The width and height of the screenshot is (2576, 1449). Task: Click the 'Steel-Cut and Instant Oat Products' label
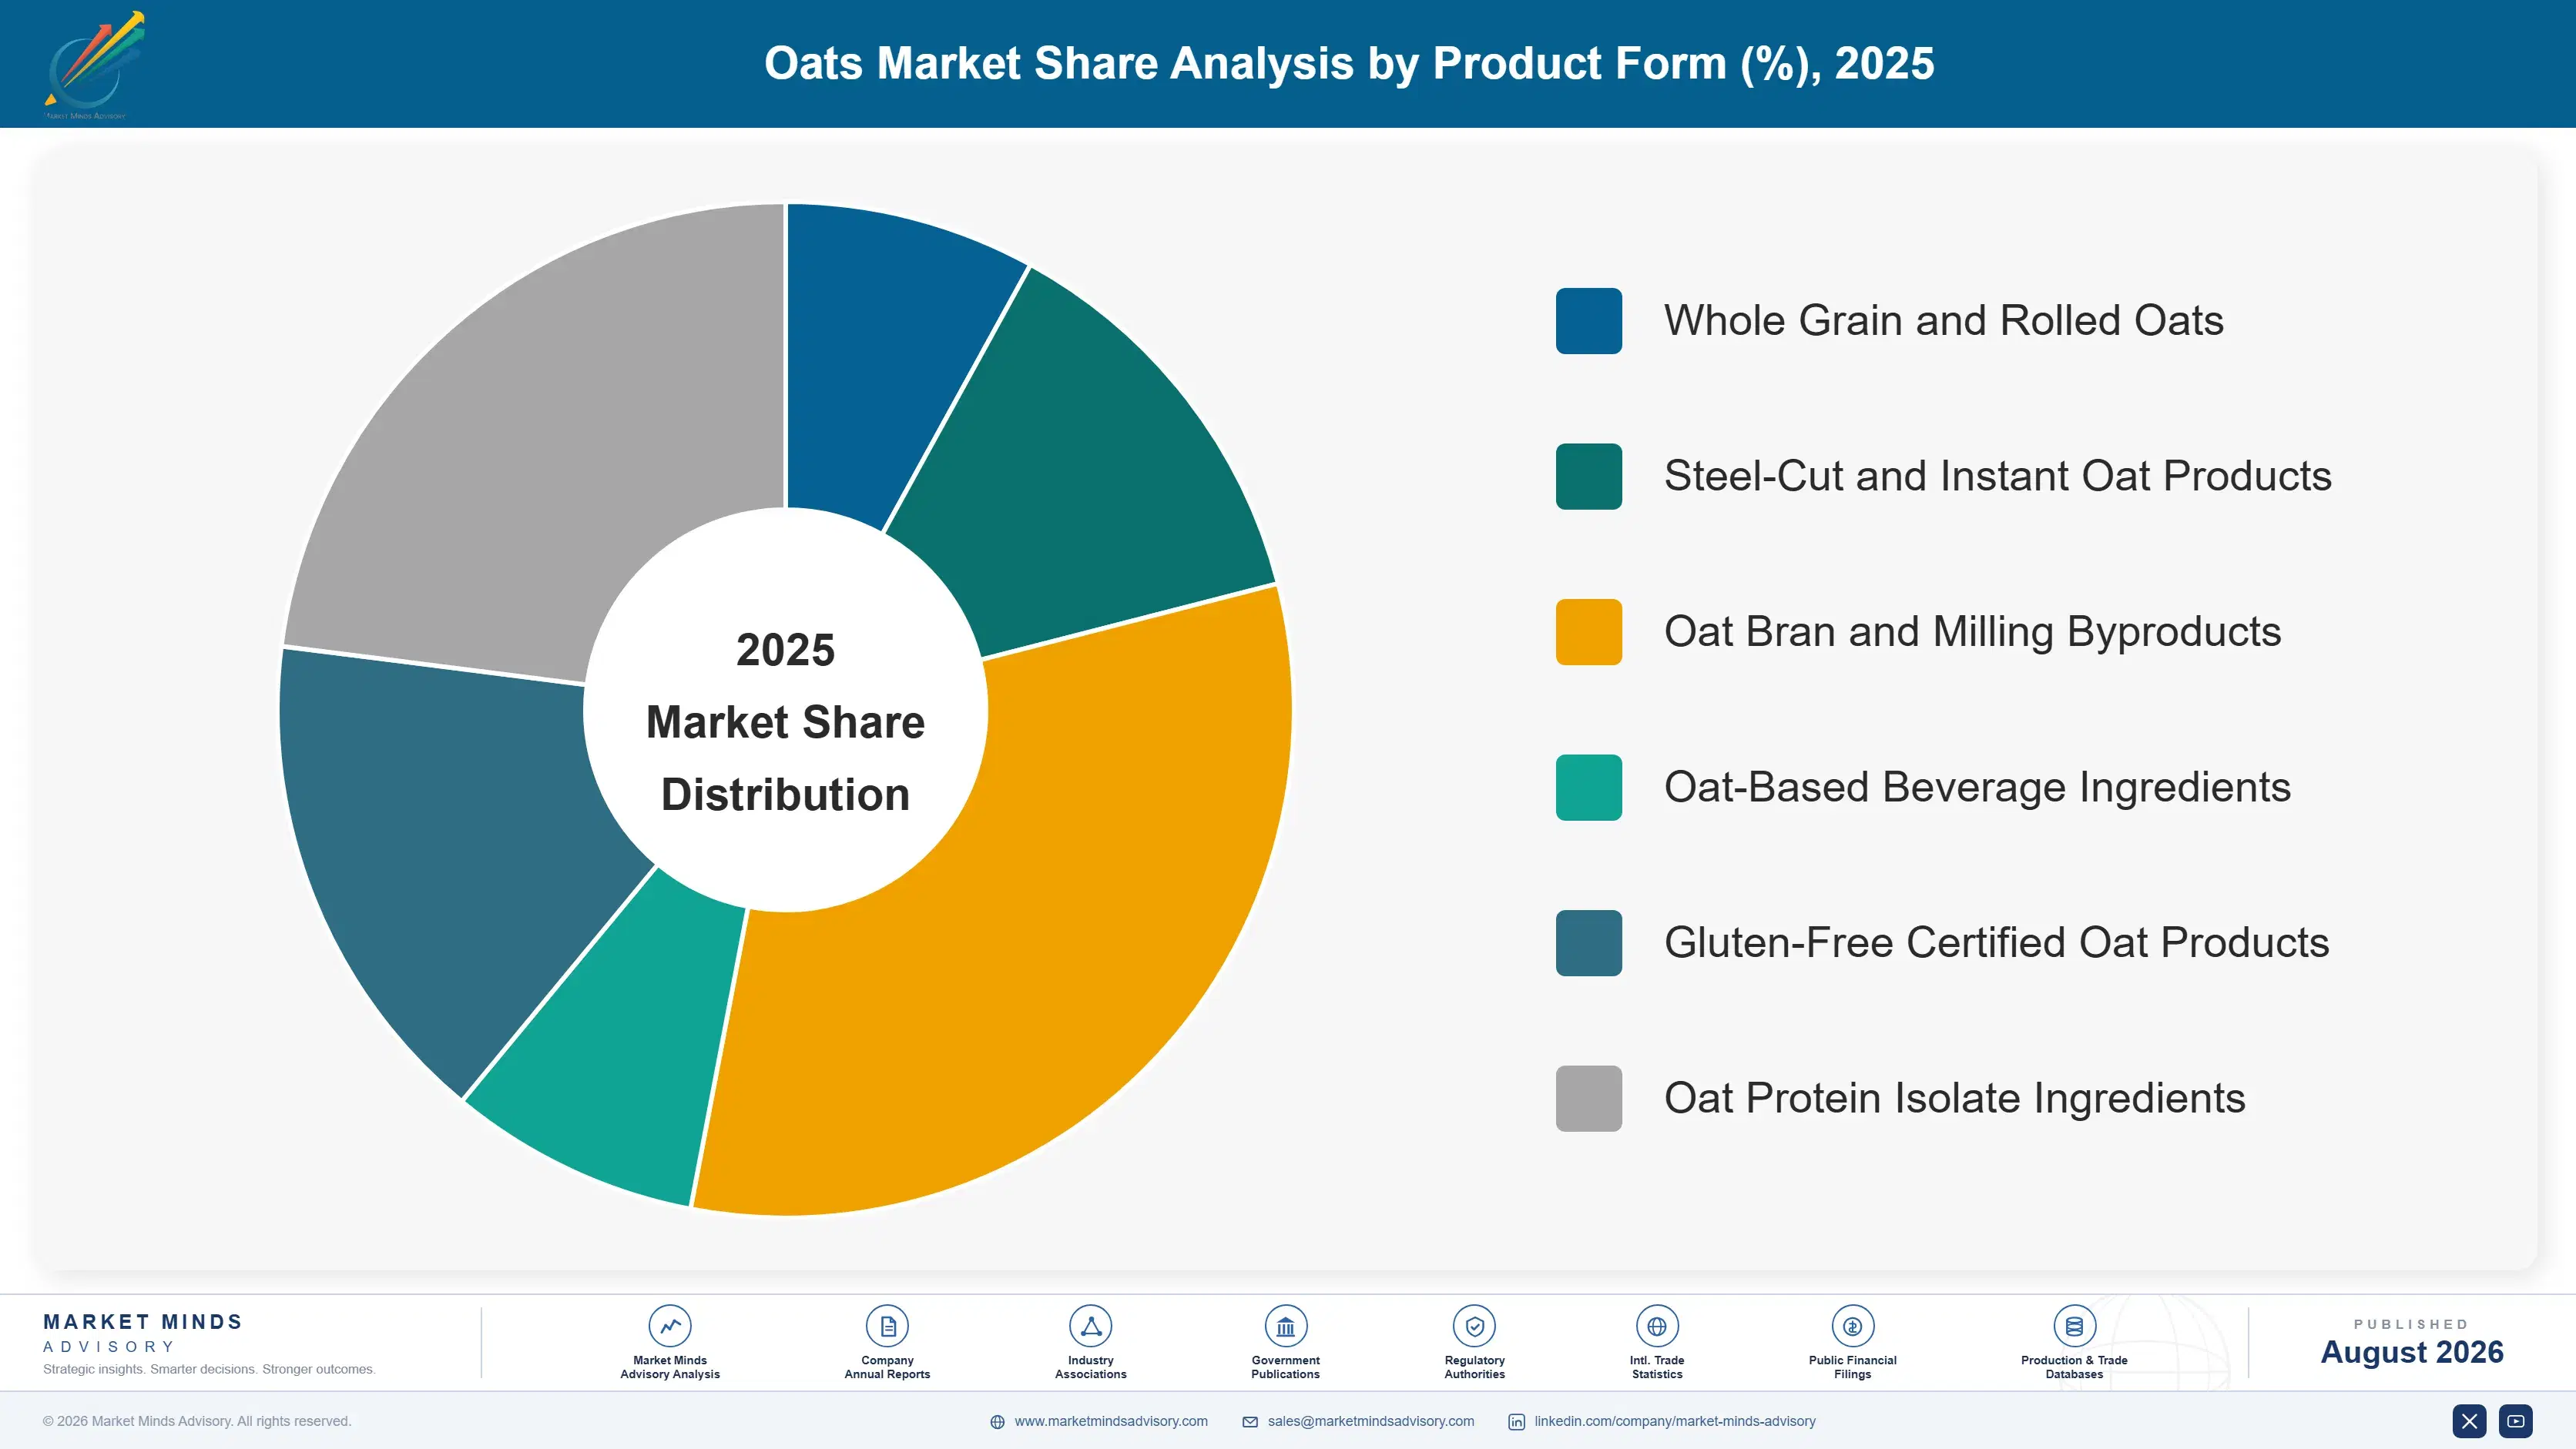pyautogui.click(x=1997, y=477)
